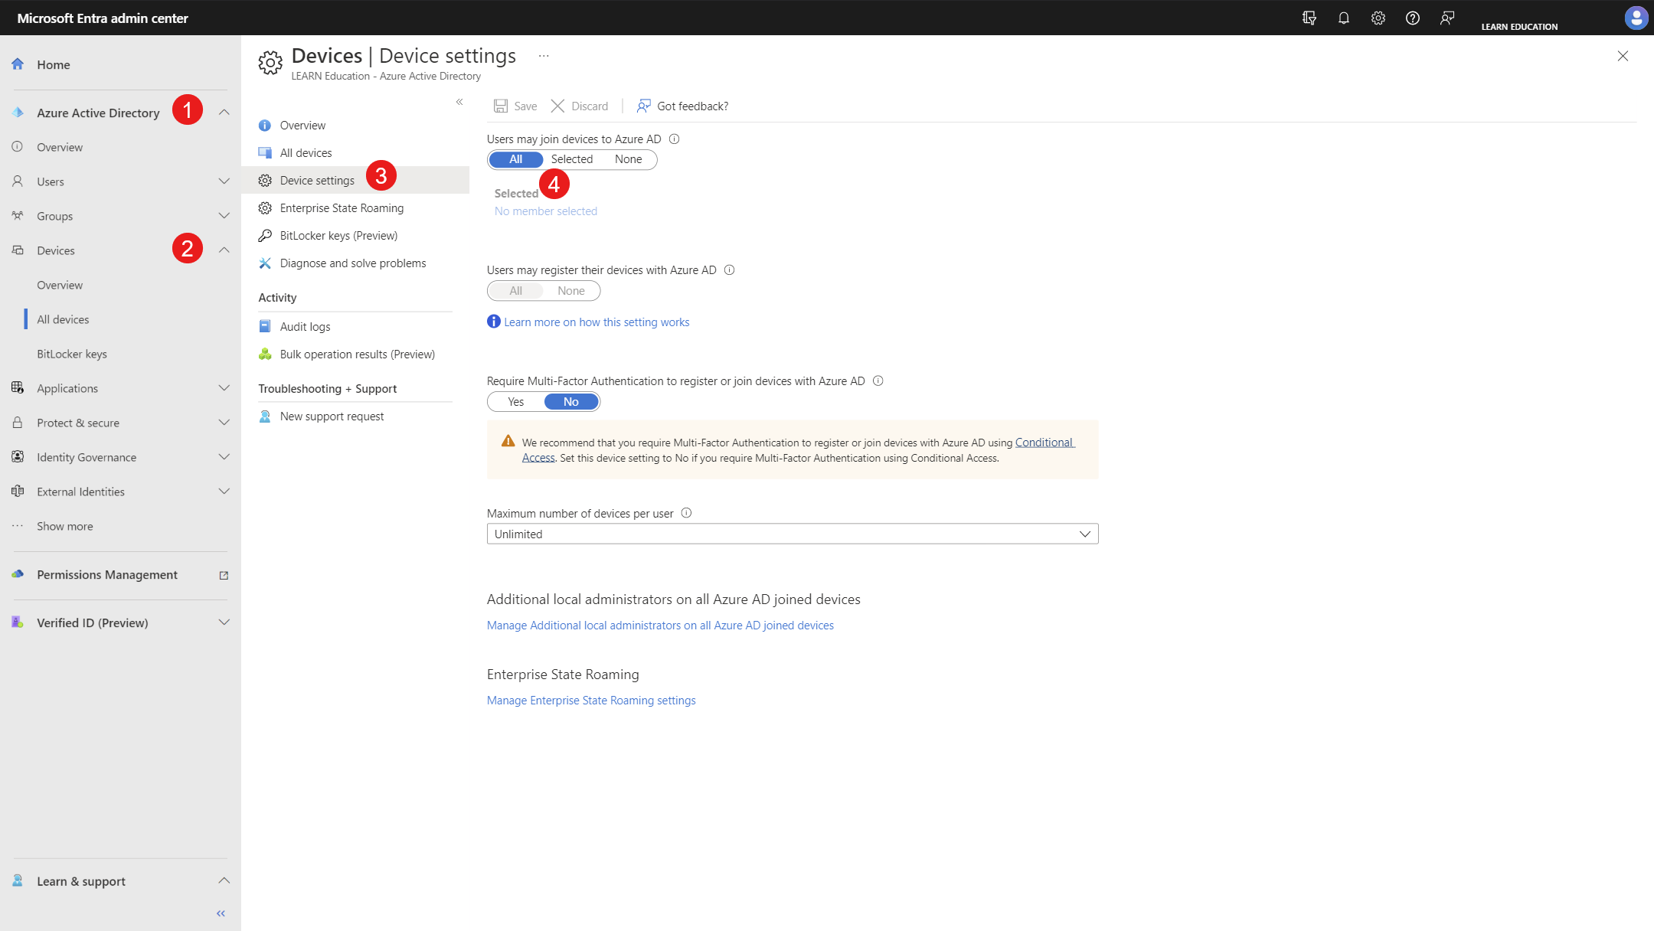Switch Require Multi-Factor Authentication to Yes
Viewport: 1654px width, 931px height.
tap(516, 402)
